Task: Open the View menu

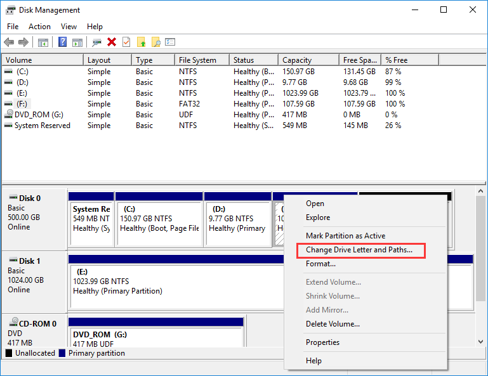Action: 69,27
